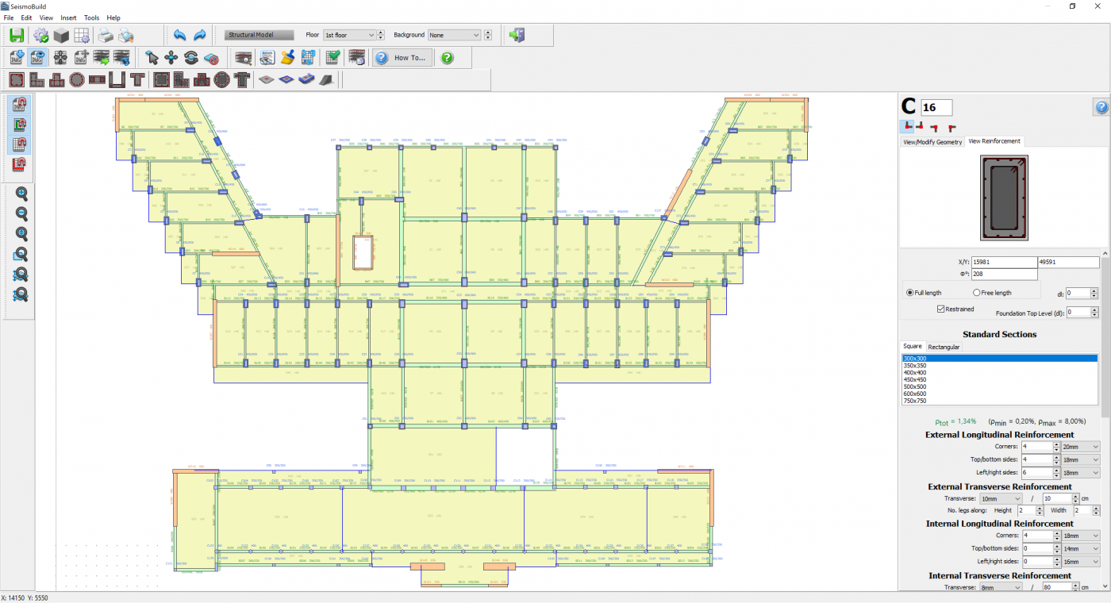
Task: Uncheck the Restrained checkbox
Action: coord(941,309)
